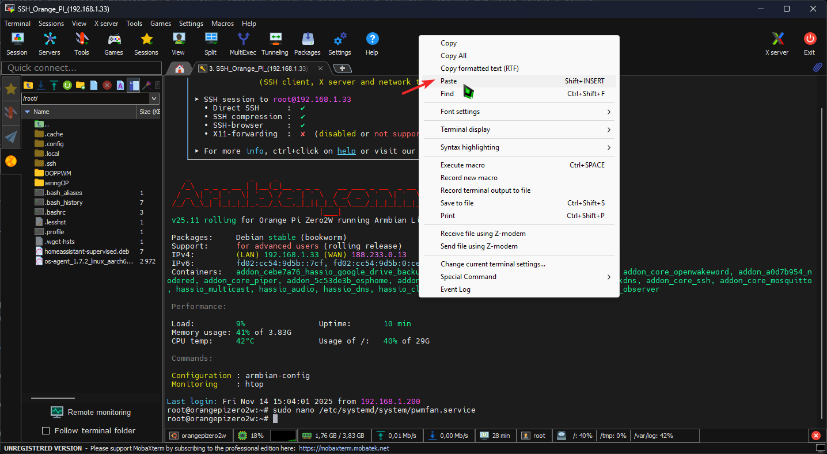The height and width of the screenshot is (454, 827).
Task: Create a new remote file
Action: pos(94,85)
